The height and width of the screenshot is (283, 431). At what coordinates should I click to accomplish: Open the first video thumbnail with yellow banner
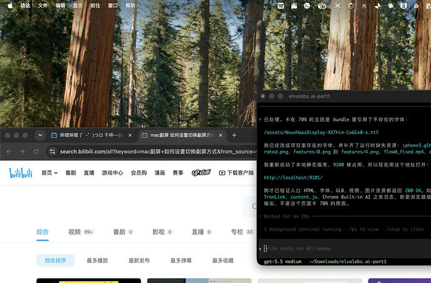tap(89, 281)
